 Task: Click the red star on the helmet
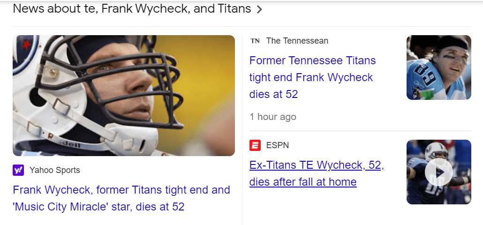tap(25, 45)
